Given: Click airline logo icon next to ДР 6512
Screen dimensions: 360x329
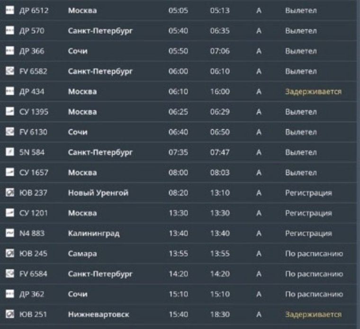Looking at the screenshot, I should click(9, 10).
